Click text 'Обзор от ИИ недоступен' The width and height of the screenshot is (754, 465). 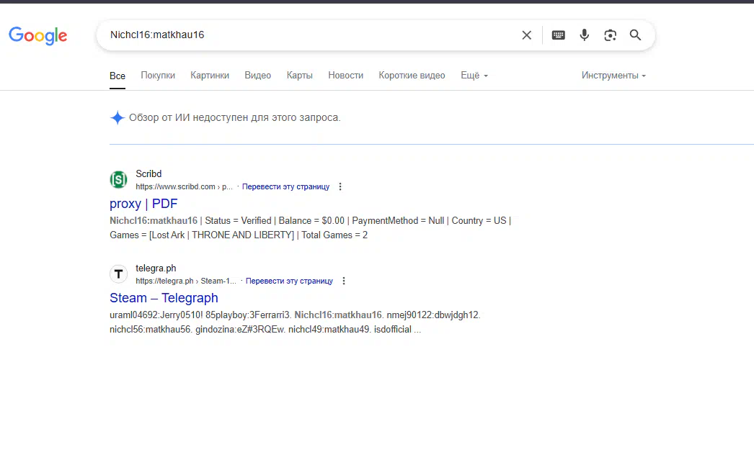(x=235, y=118)
